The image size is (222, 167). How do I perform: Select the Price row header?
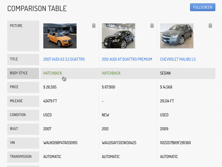pos(23,87)
